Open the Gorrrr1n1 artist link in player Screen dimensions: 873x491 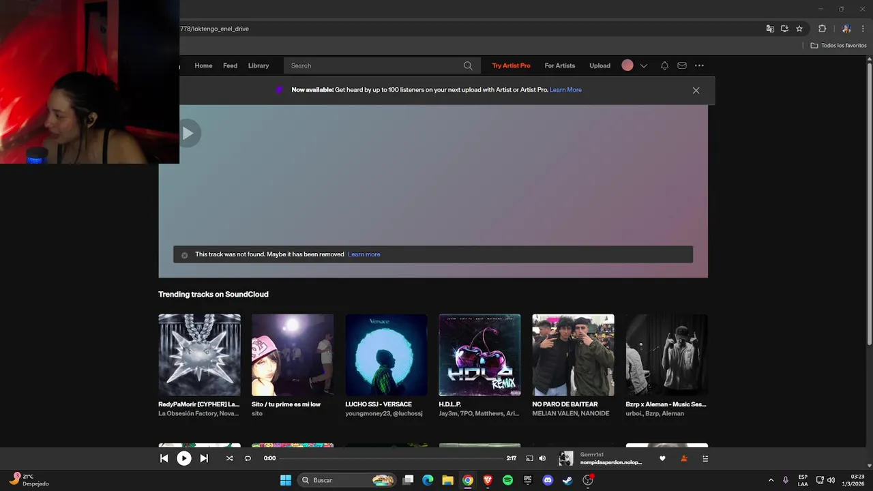pos(592,454)
